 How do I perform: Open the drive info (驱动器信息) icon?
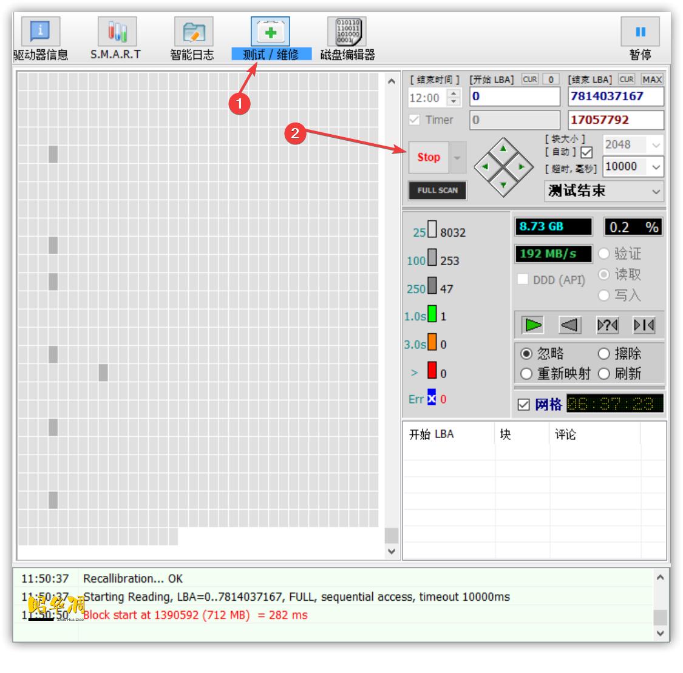click(x=40, y=32)
